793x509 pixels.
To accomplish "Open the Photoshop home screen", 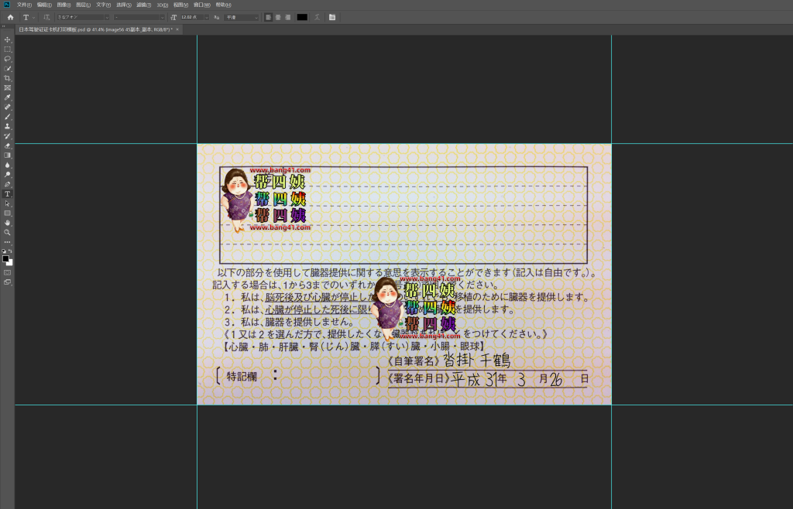I will click(10, 17).
